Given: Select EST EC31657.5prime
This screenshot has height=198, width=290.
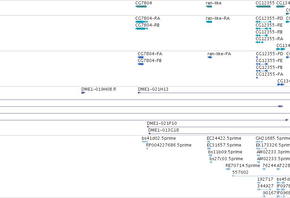Looking at the screenshot, I should coord(209,149).
